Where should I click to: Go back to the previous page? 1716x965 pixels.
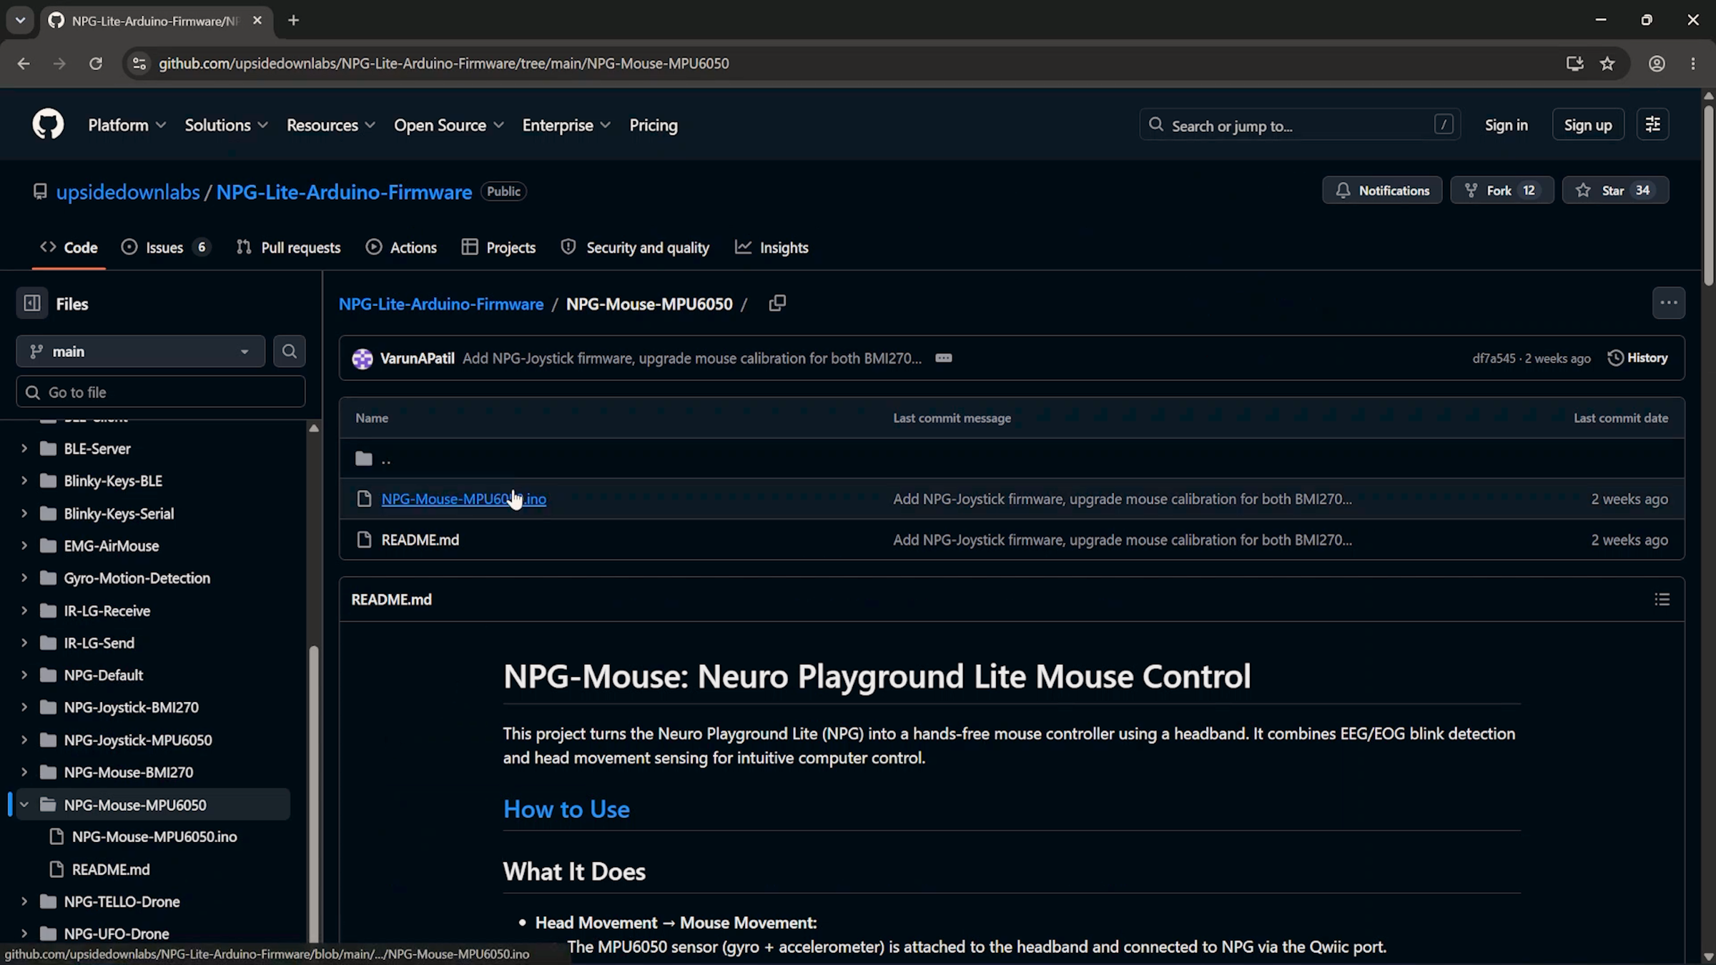tap(24, 64)
